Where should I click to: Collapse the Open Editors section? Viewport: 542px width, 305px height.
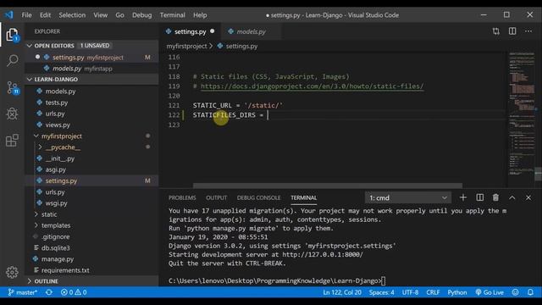pos(30,46)
